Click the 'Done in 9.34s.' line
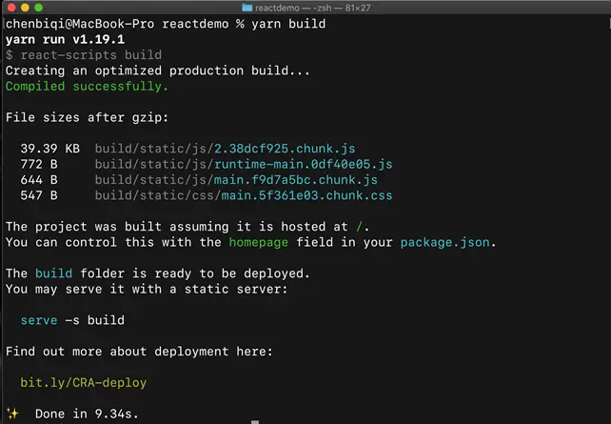Image resolution: width=611 pixels, height=424 pixels. [87, 414]
